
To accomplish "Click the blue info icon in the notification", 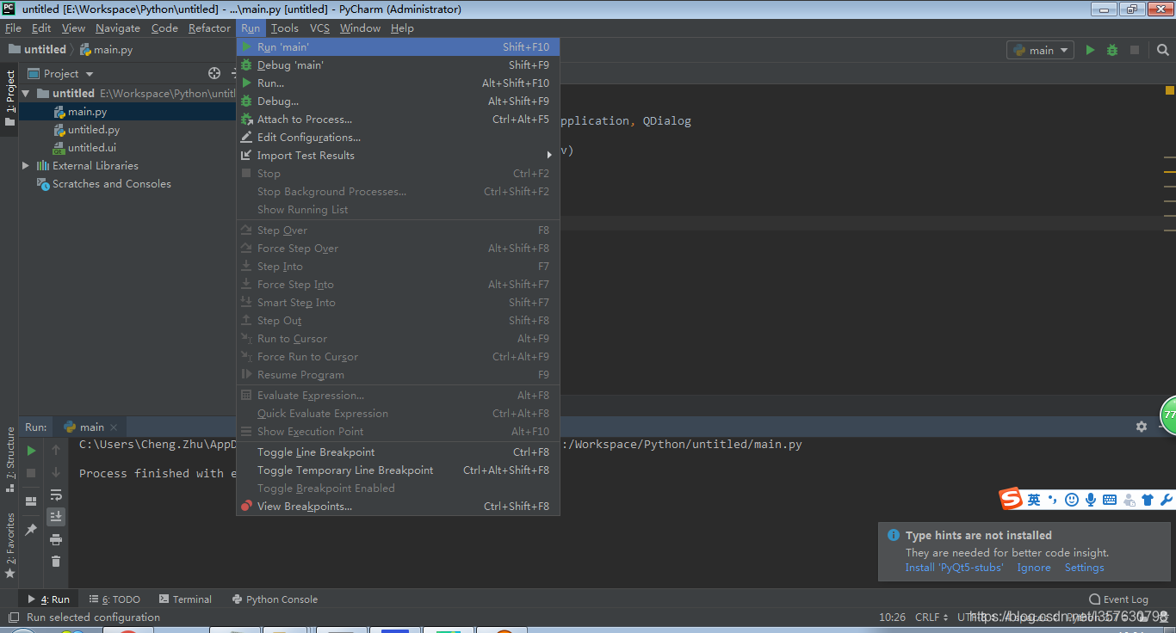I will (x=894, y=535).
